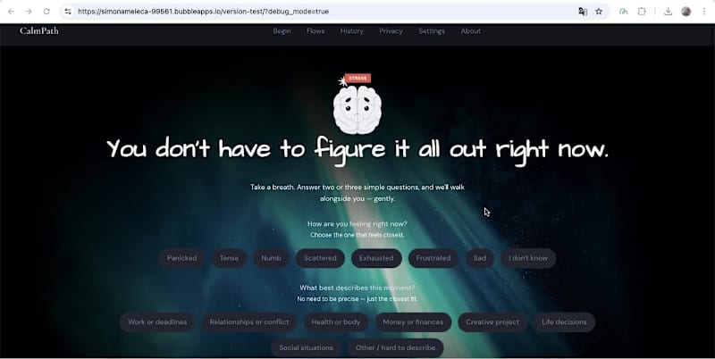Viewport: 715px width, 359px height.
Task: Pick Creative project
Action: [492, 322]
